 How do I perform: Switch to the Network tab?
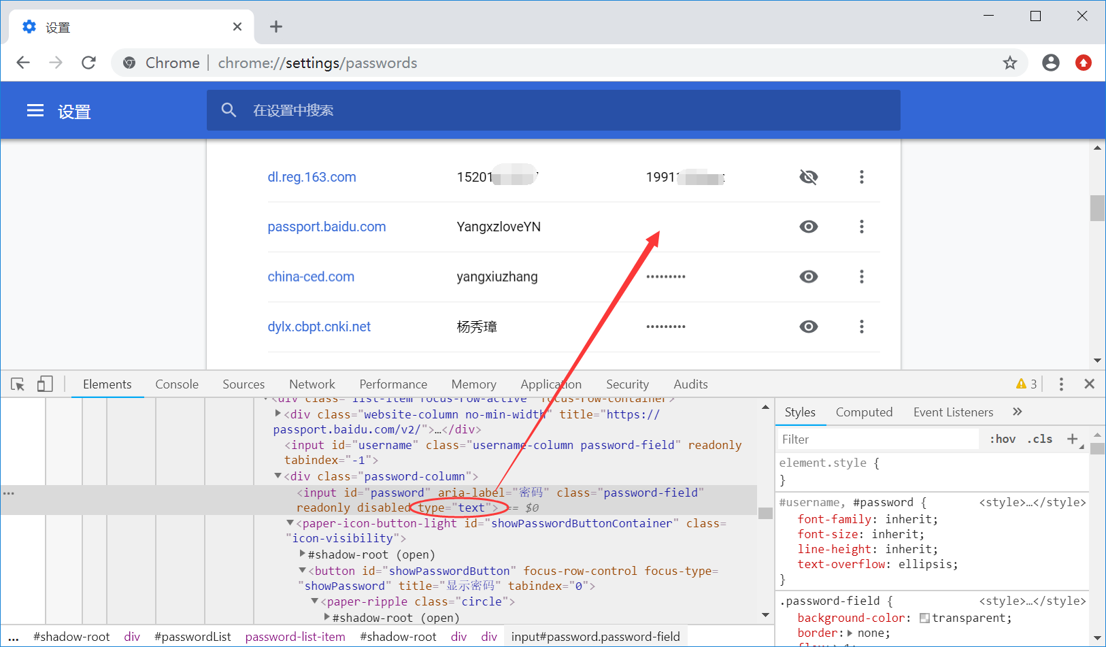point(312,384)
